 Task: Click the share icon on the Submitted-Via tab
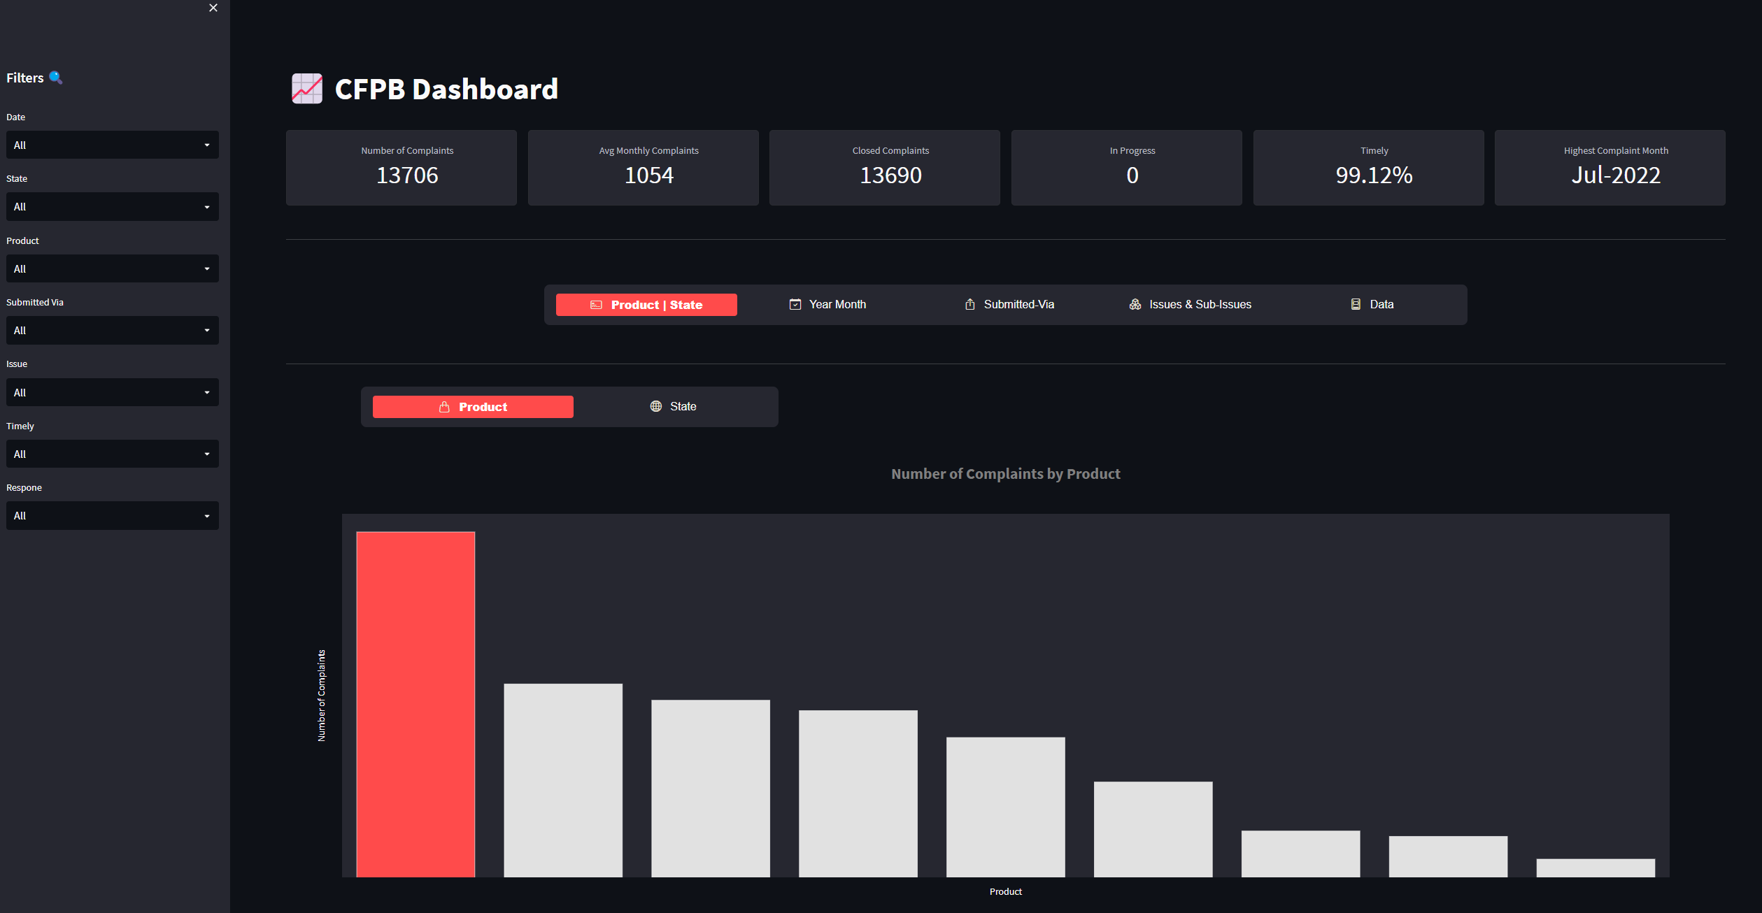coord(969,304)
